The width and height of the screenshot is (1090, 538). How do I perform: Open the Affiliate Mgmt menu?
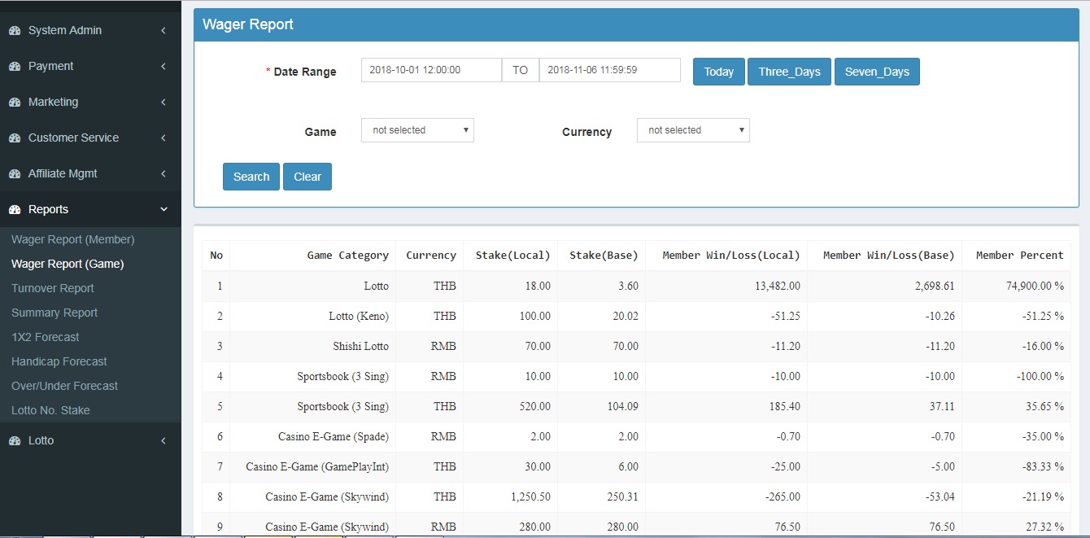click(90, 173)
